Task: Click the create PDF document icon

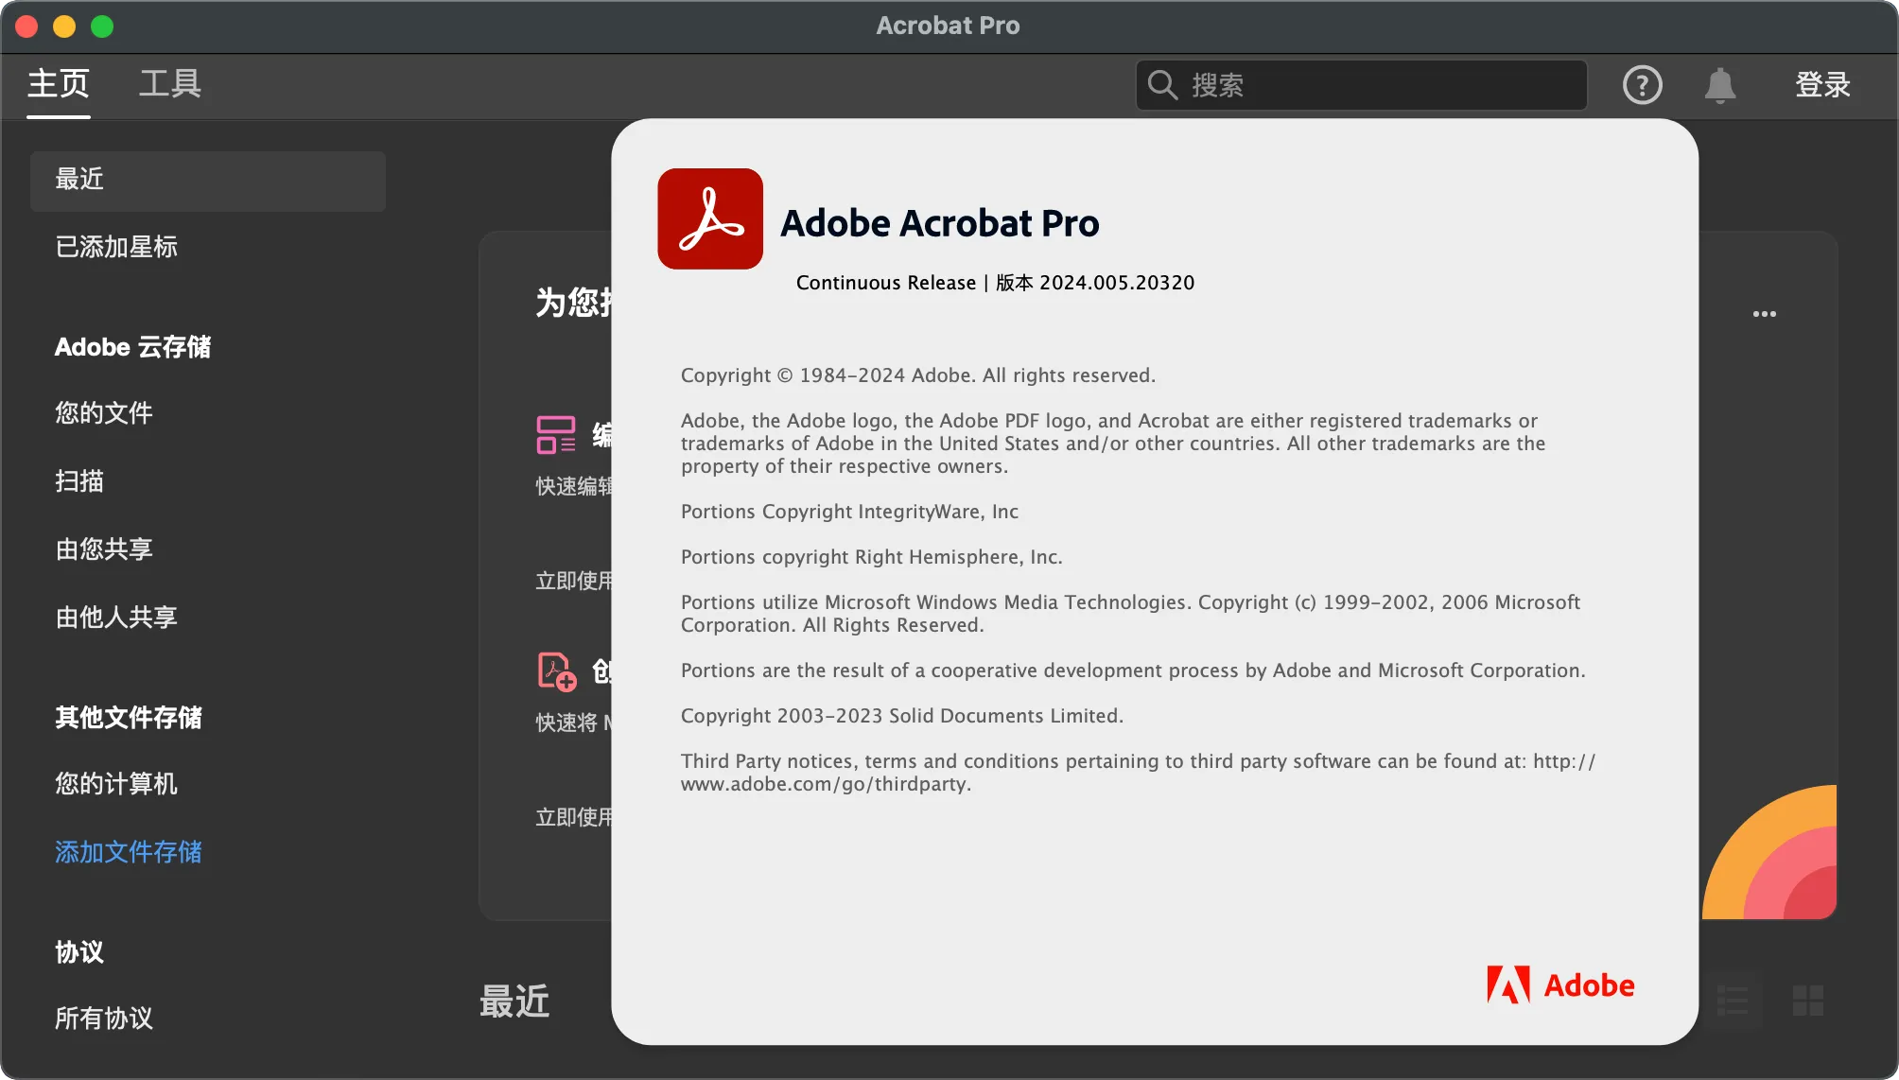Action: point(556,671)
